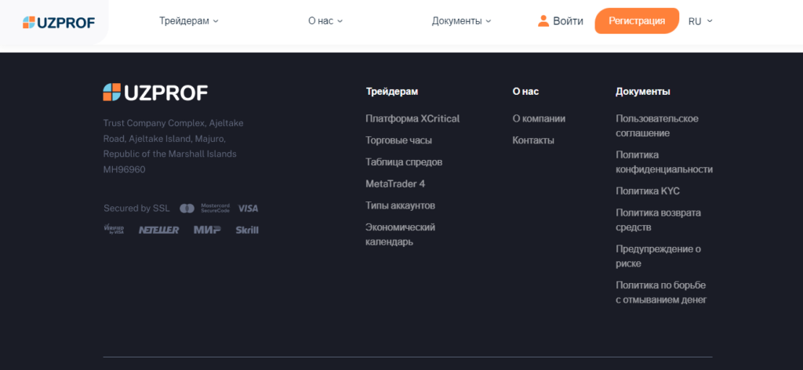The width and height of the screenshot is (803, 370).
Task: Expand the О нас header dropdown
Action: (325, 21)
